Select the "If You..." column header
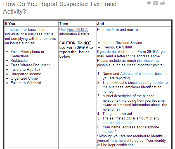Viewport: 175px width, 149px height. (12, 24)
